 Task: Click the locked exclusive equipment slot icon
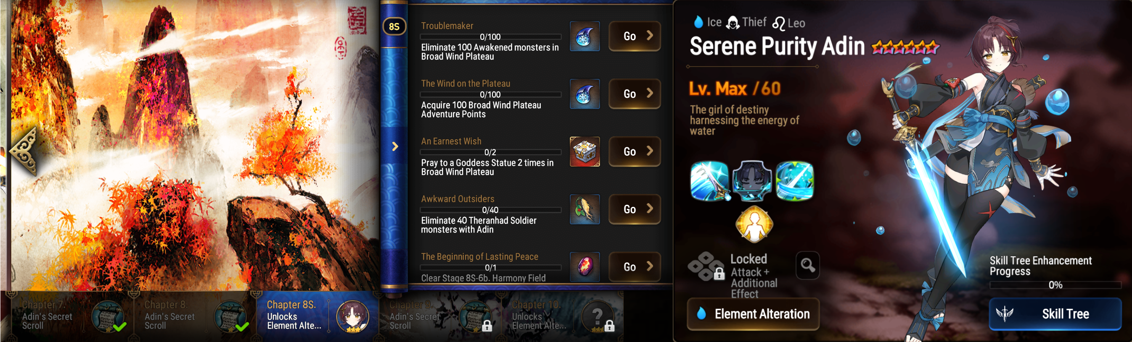click(x=706, y=266)
